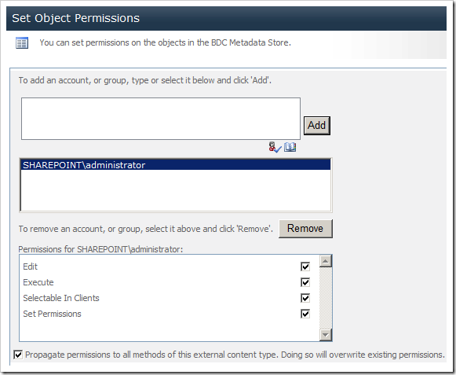Open the Browse address book icon
456x375 pixels.
coord(290,147)
